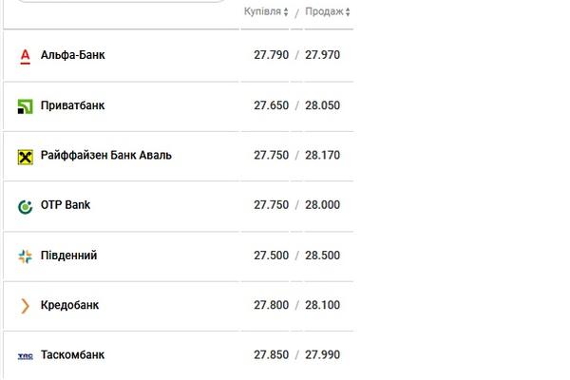The image size is (570, 380).
Task: Select Таскомбанк buying rate 27.850
Action: click(271, 355)
